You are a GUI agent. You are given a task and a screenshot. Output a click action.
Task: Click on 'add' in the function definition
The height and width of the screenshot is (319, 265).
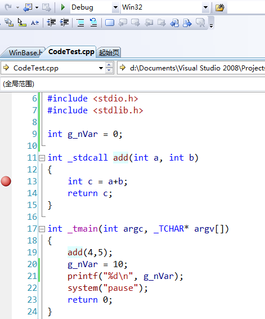point(120,158)
